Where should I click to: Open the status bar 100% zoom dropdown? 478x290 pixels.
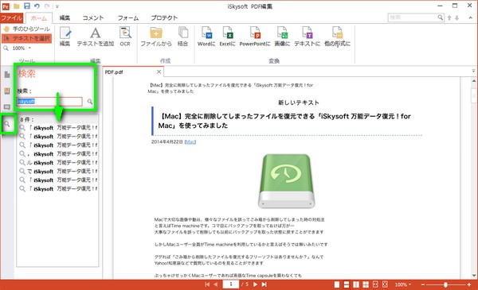[403, 284]
